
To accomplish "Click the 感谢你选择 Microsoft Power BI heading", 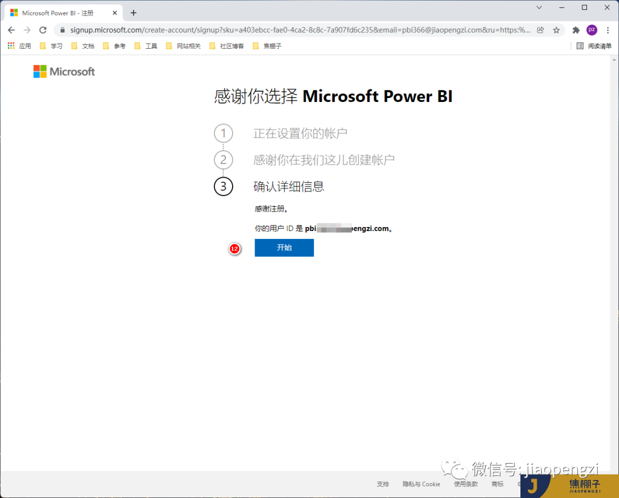I will coord(333,96).
